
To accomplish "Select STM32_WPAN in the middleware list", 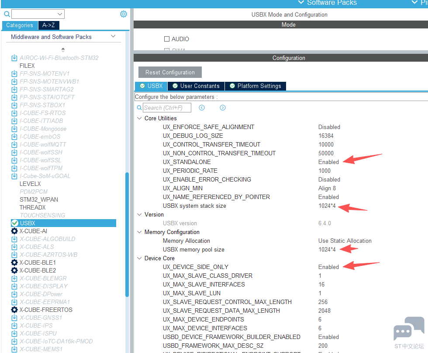I will click(x=39, y=199).
